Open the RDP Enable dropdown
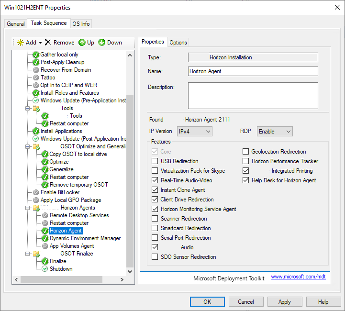Viewport: 345px width, 311px height. point(275,131)
